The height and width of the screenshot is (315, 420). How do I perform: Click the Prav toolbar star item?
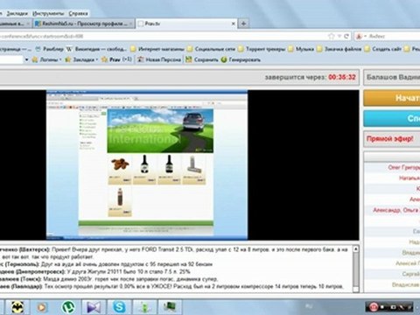pyautogui.click(x=116, y=59)
